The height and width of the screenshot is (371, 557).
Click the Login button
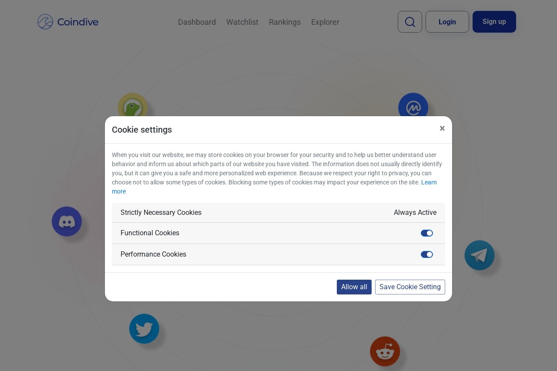(x=447, y=22)
